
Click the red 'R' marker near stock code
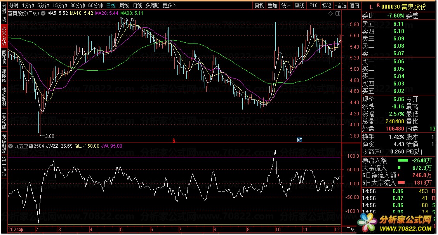coord(378,5)
